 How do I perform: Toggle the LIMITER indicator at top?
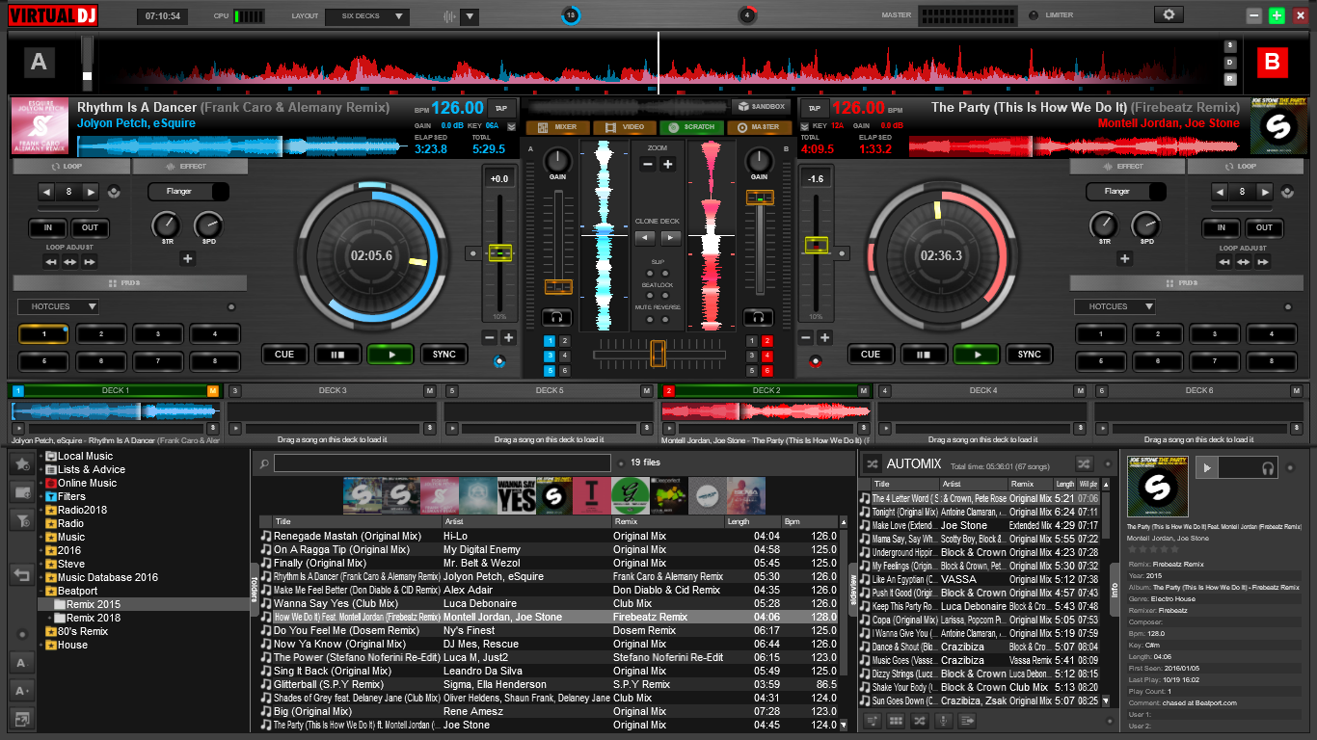click(1034, 15)
